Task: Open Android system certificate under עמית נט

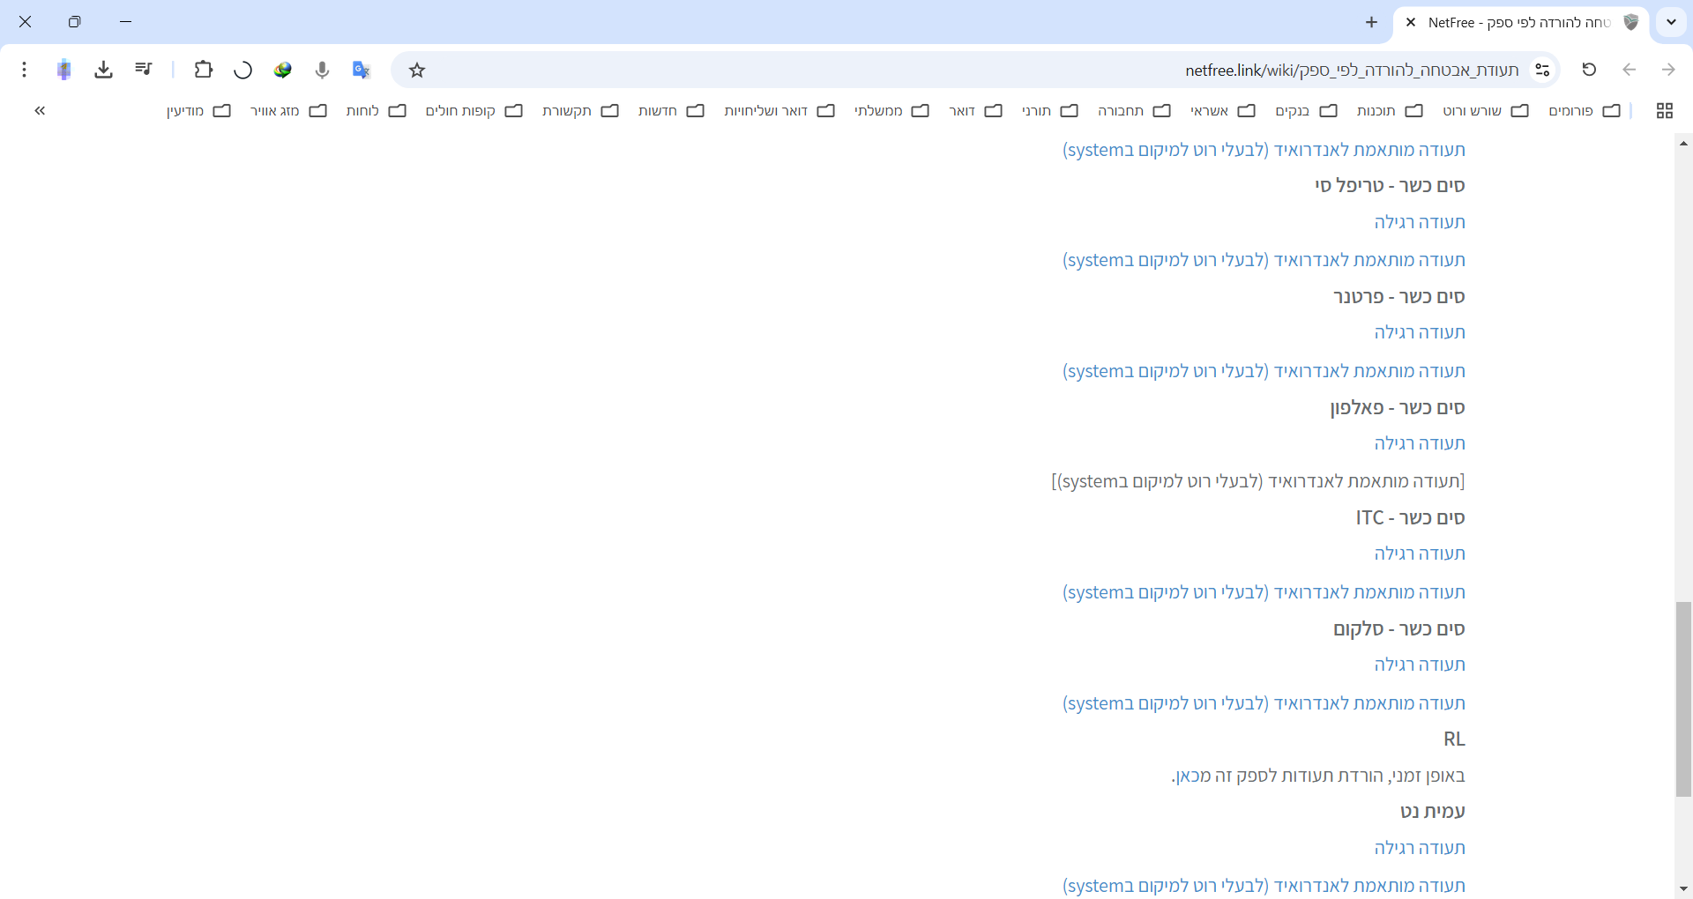Action: [x=1264, y=886]
